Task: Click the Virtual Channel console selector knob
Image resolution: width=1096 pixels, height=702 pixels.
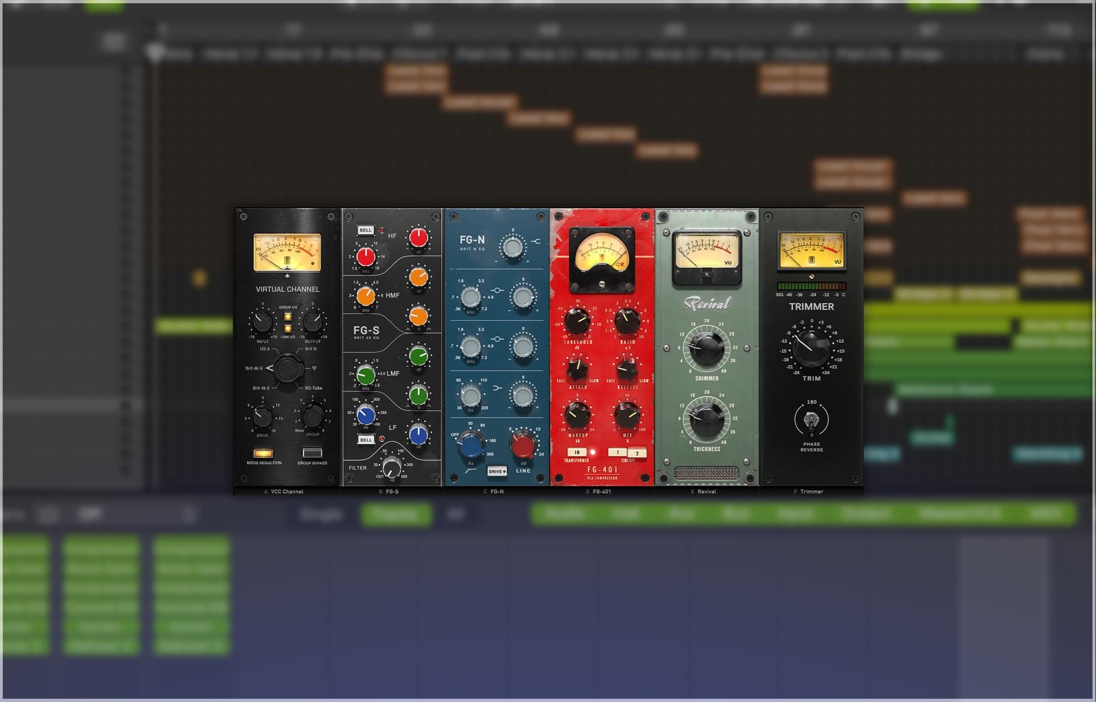Action: click(x=288, y=369)
